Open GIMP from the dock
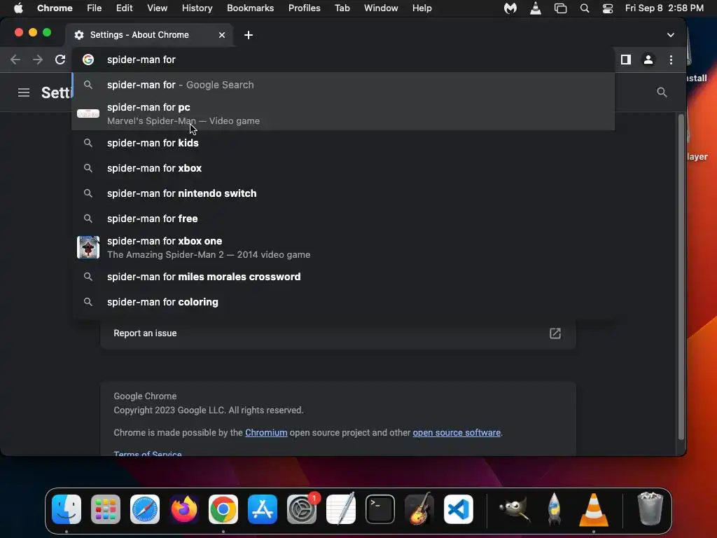 coord(515,509)
